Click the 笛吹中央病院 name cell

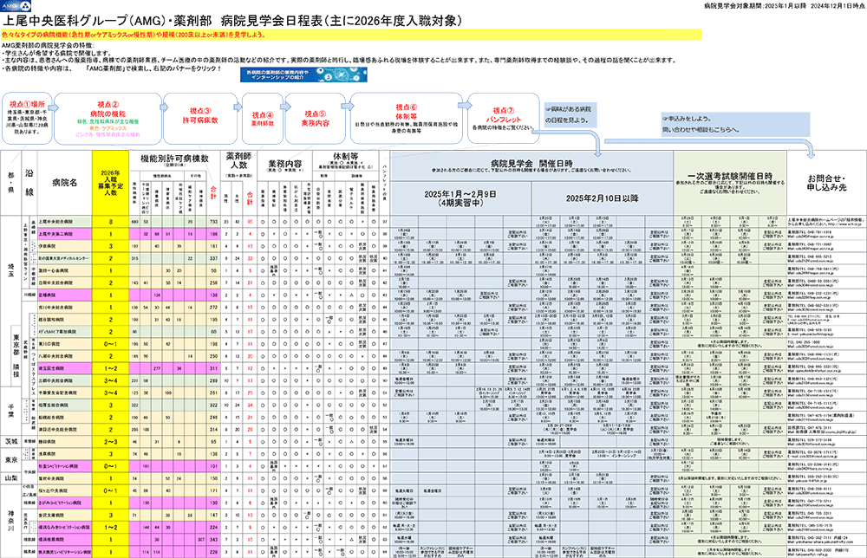pos(65,478)
